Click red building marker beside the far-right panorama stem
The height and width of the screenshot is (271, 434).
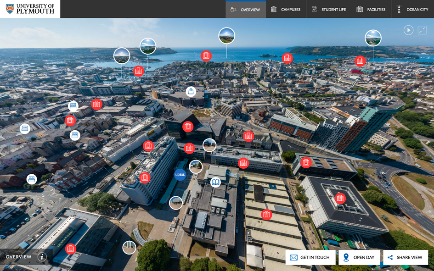(x=360, y=61)
